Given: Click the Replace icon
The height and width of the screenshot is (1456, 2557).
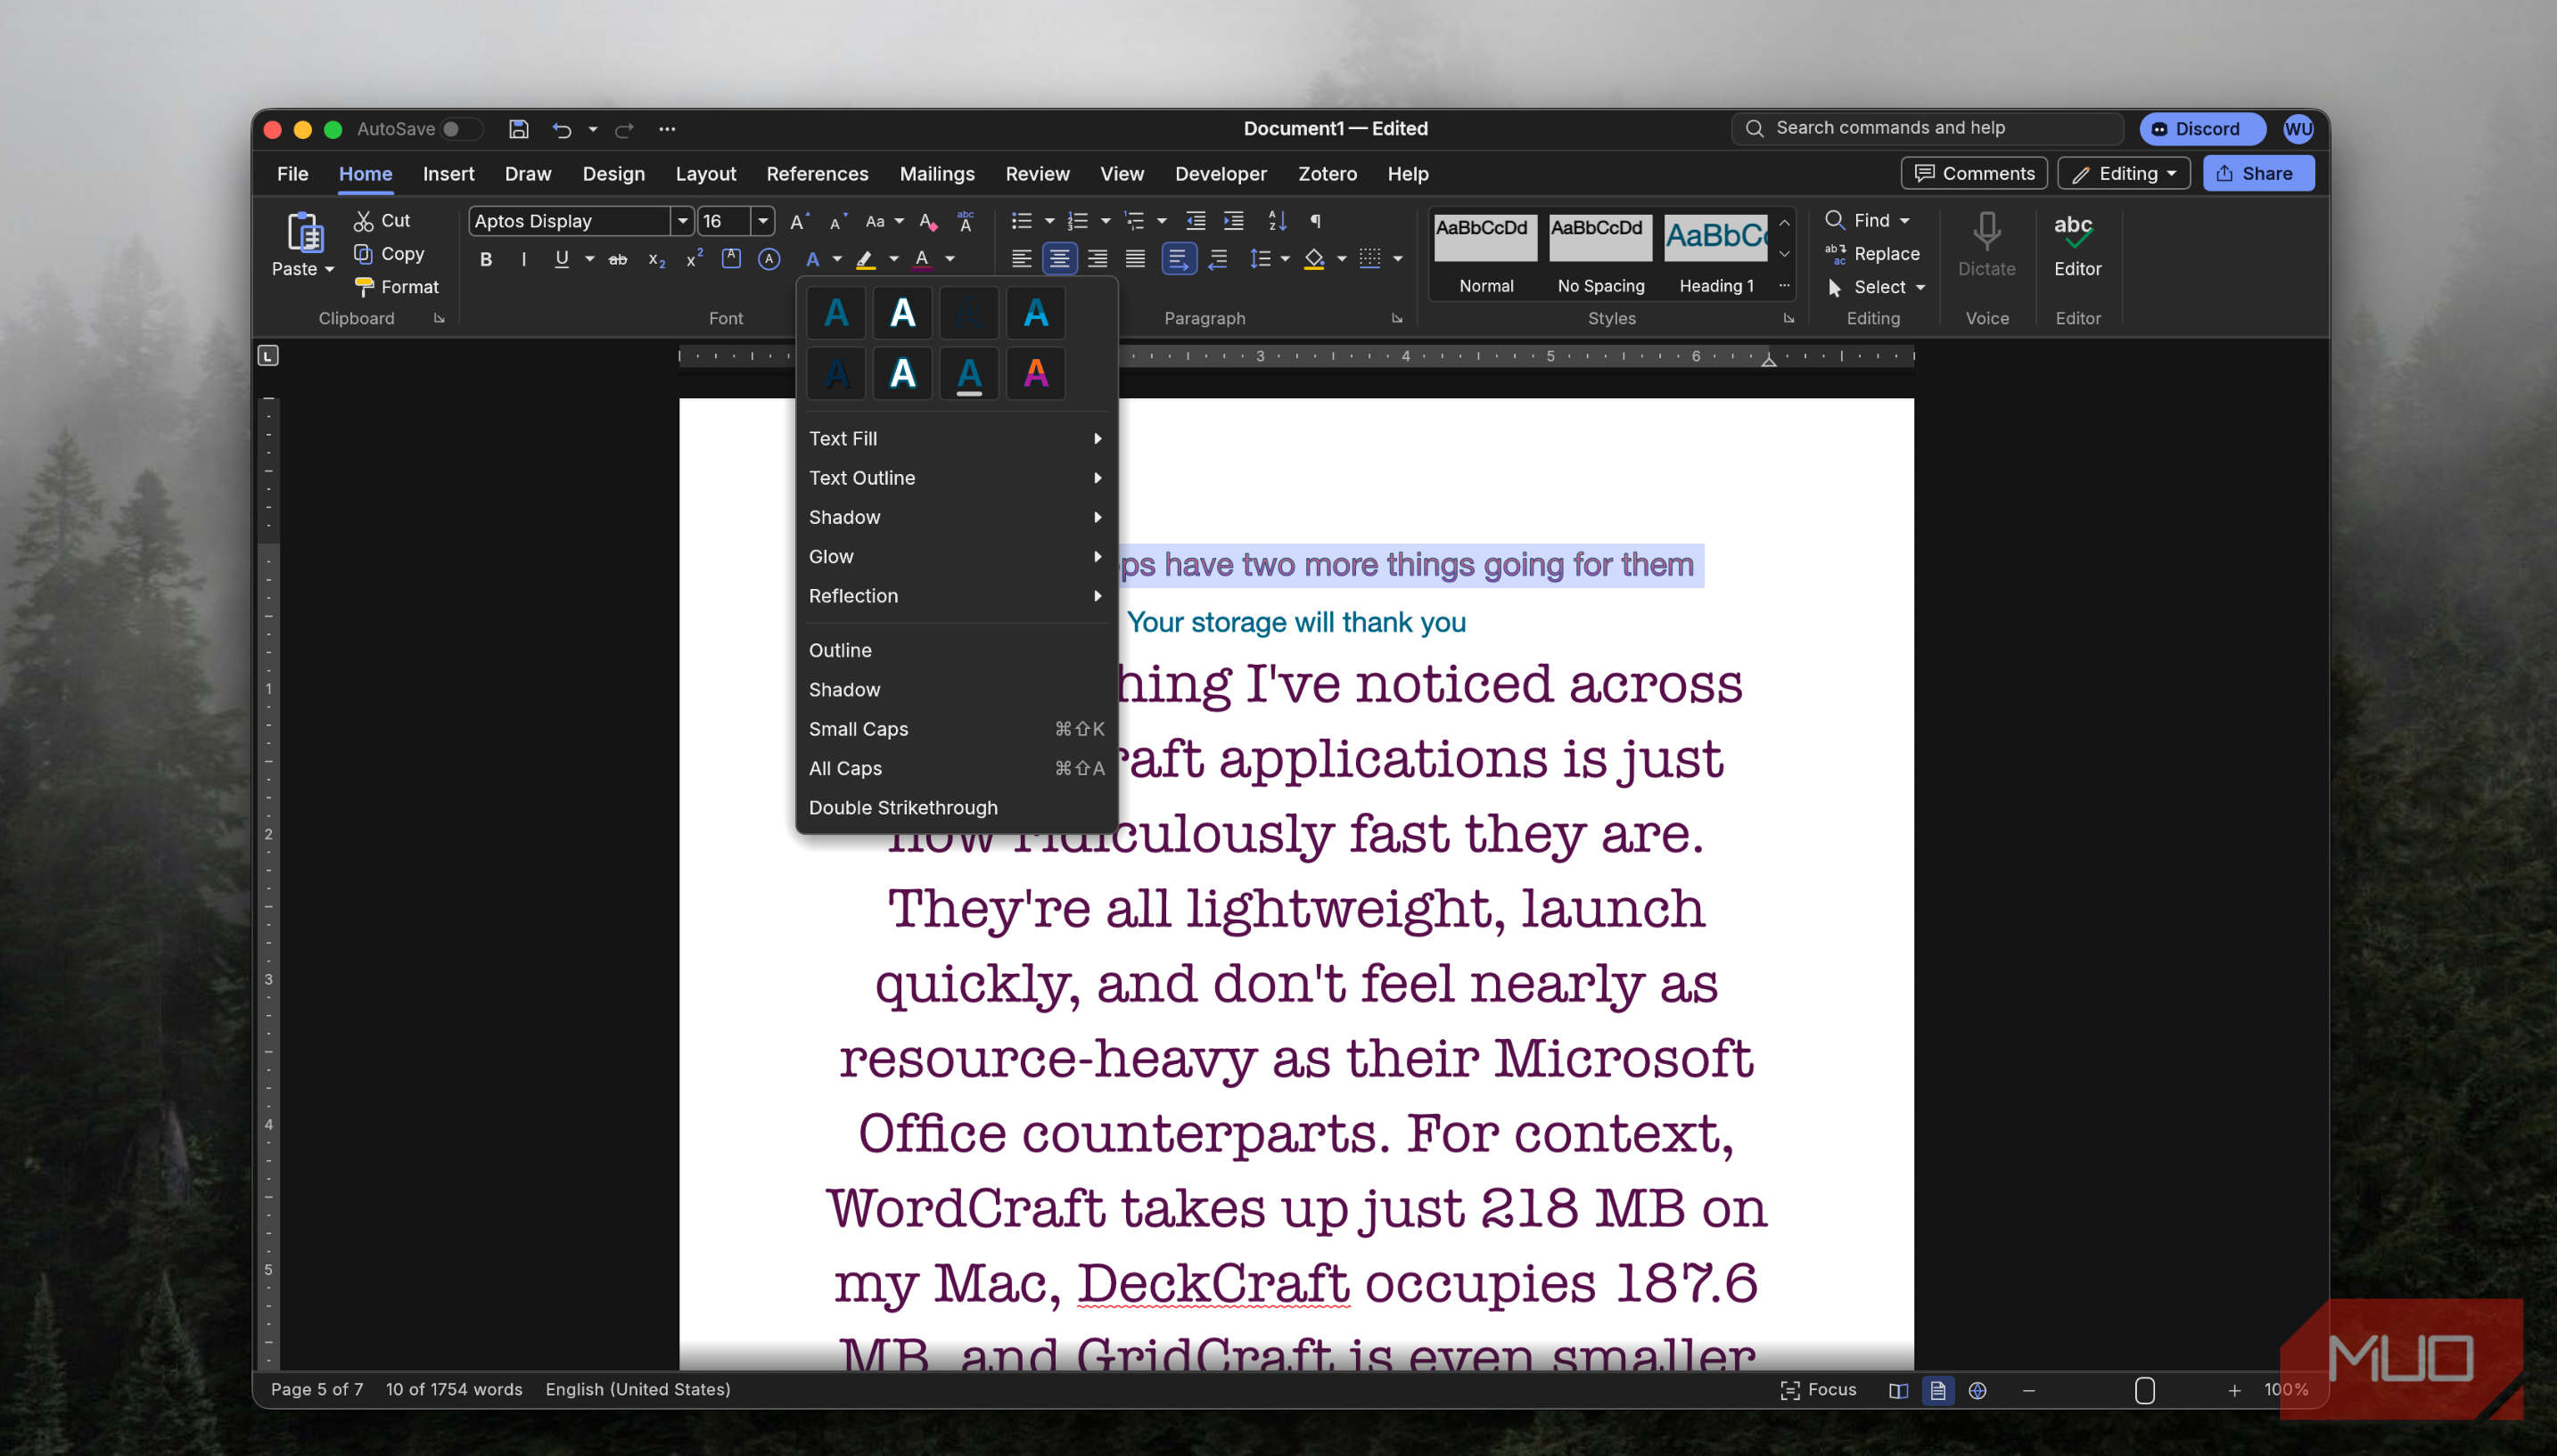Looking at the screenshot, I should tap(1835, 254).
